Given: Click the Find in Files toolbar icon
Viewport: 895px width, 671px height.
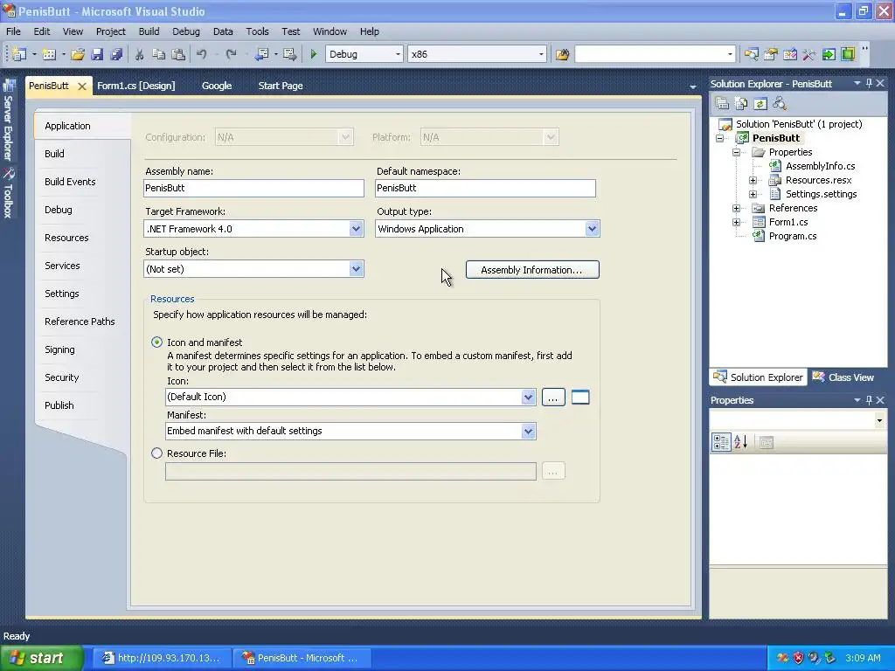Looking at the screenshot, I should click(562, 54).
